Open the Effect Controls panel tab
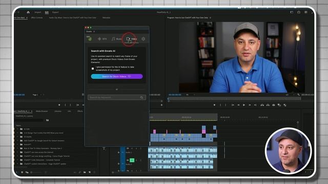This screenshot has height=184, width=328. [x=37, y=18]
